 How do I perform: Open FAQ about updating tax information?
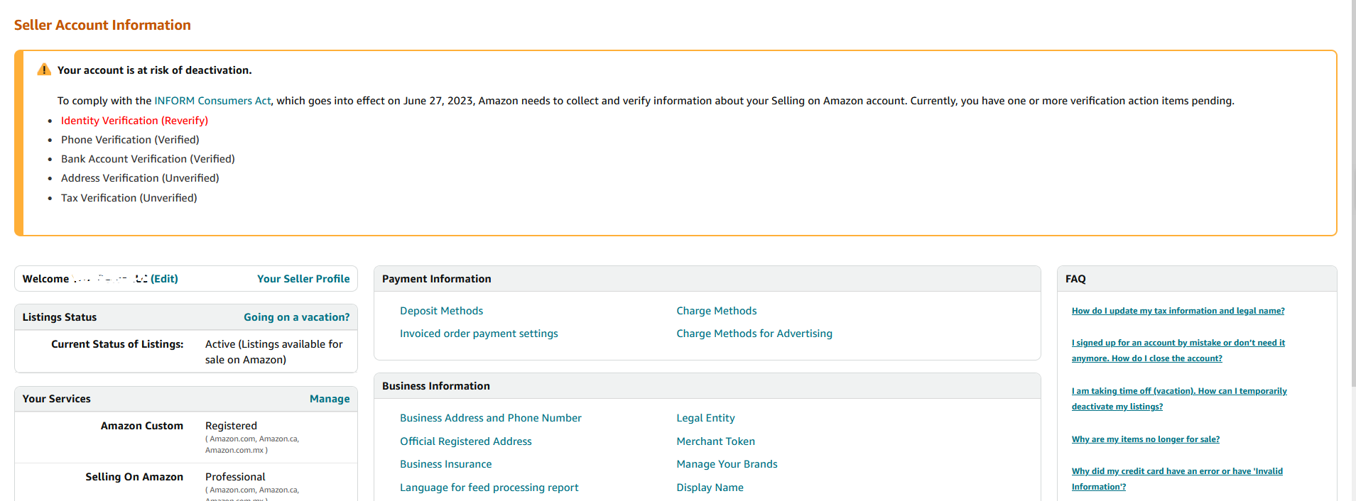tap(1178, 311)
